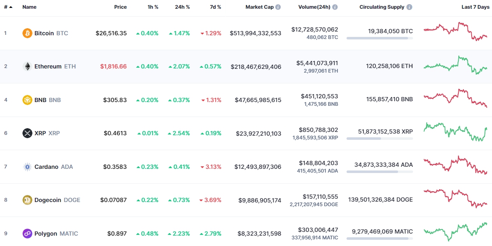This screenshot has width=492, height=246.
Task: Sort by Market Cap column header
Action: point(259,7)
